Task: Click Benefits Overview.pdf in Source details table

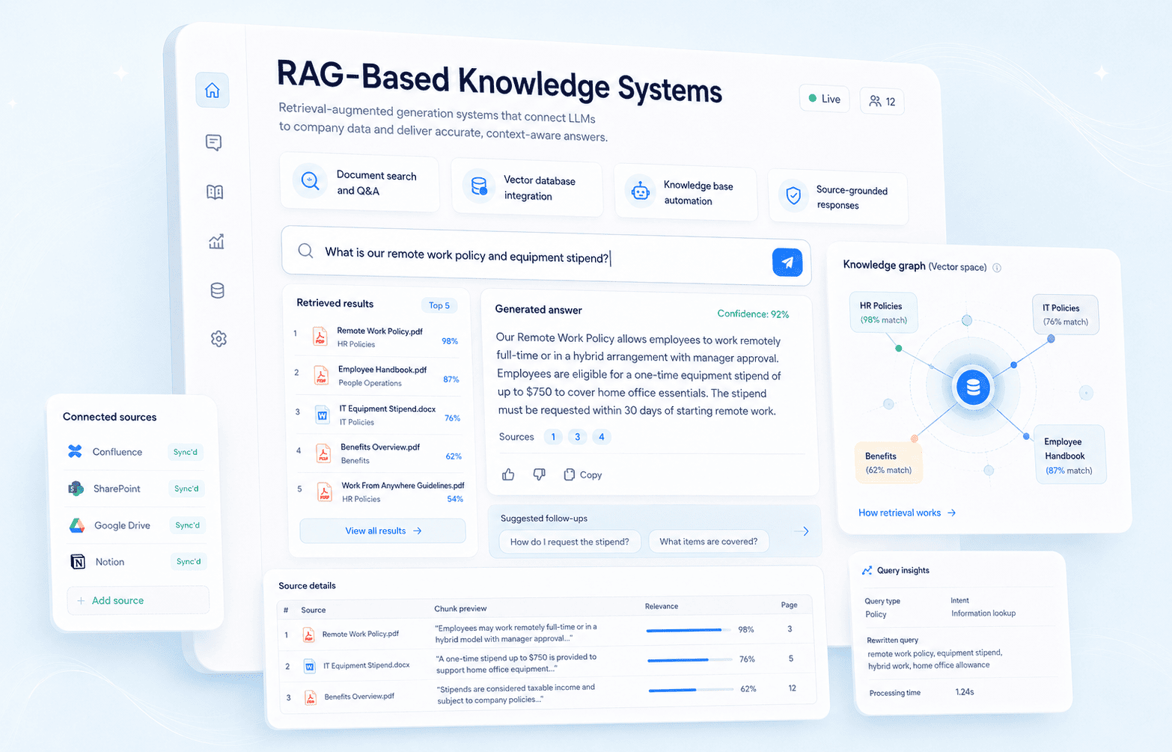Action: point(359,697)
